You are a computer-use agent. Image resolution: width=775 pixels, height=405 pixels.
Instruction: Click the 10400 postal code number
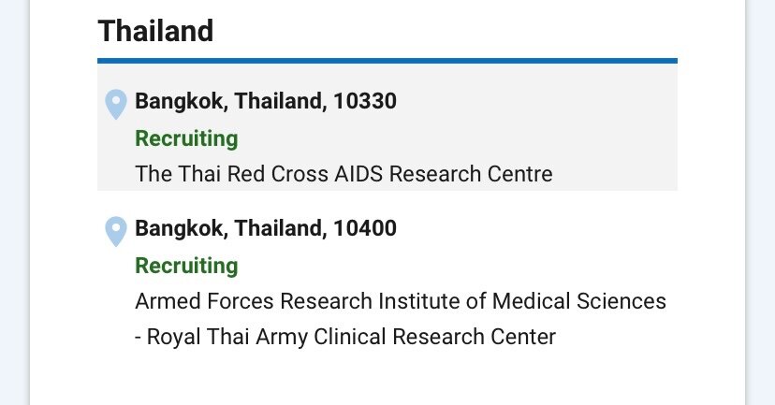(x=365, y=228)
